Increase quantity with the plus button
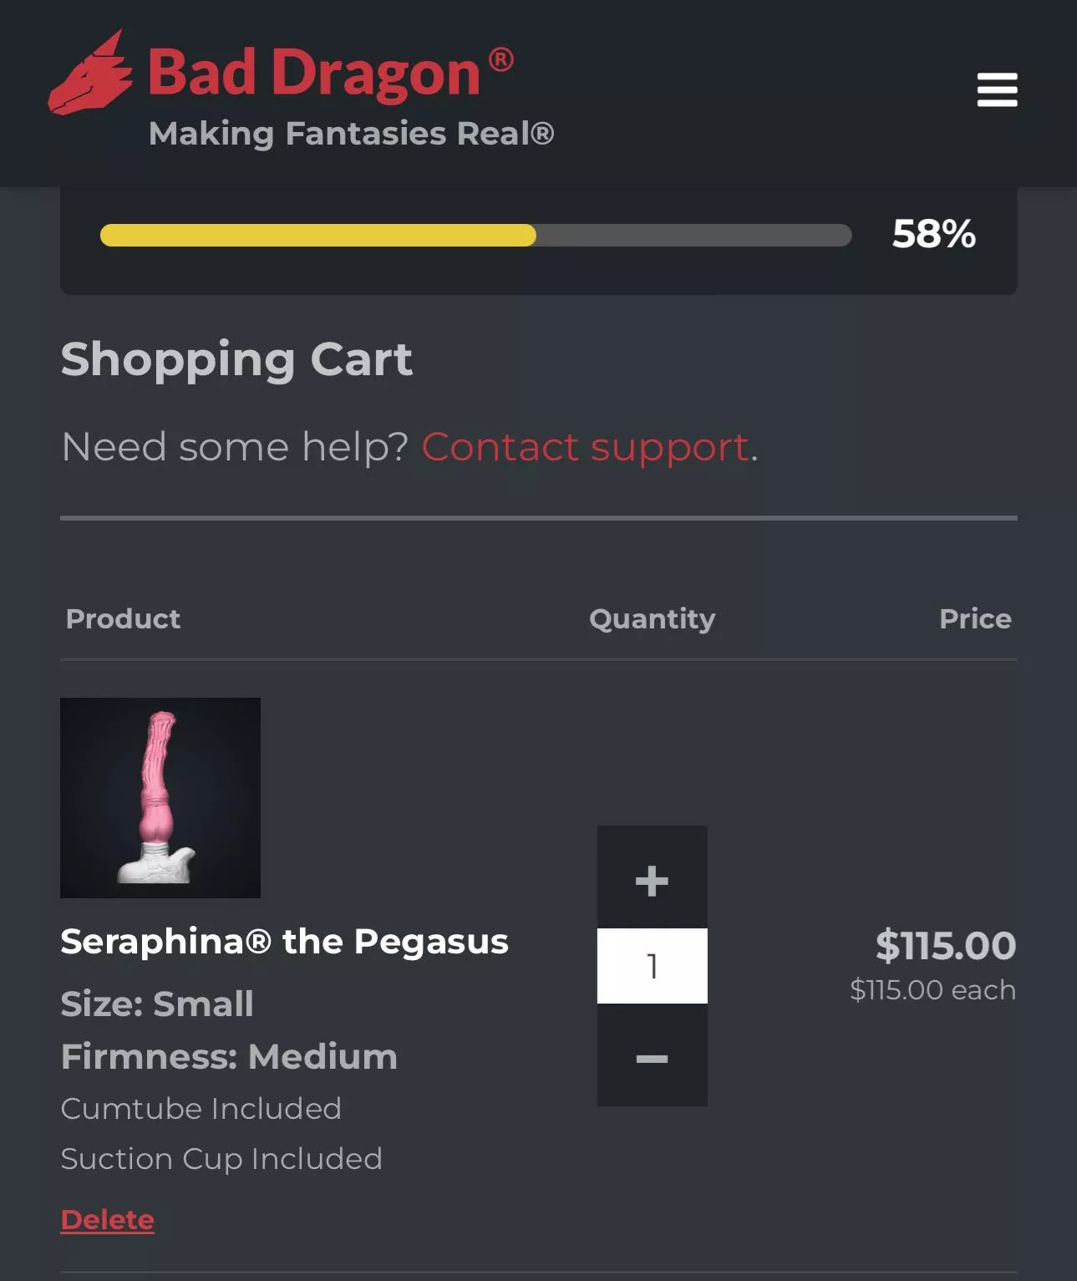1077x1281 pixels. click(652, 880)
